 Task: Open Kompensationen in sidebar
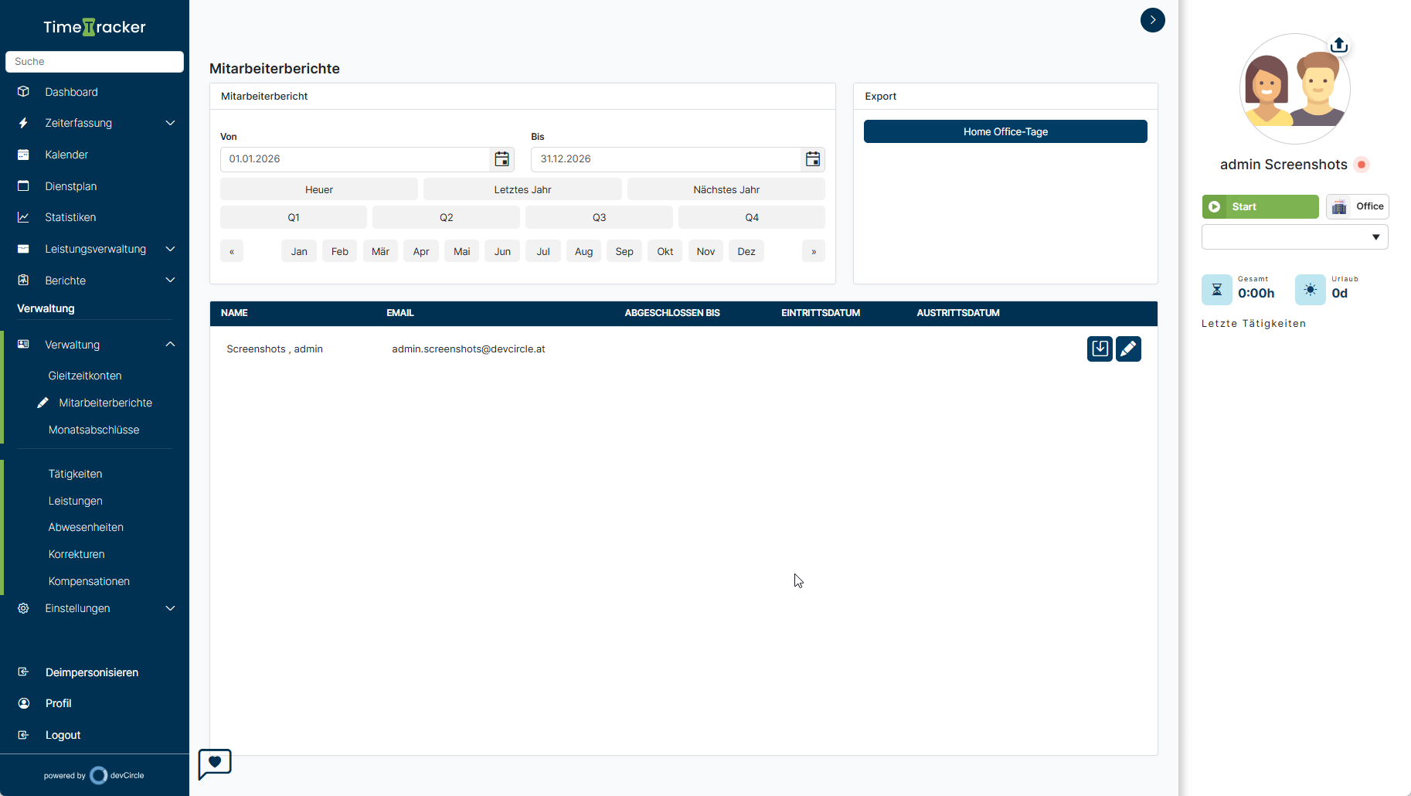(89, 581)
